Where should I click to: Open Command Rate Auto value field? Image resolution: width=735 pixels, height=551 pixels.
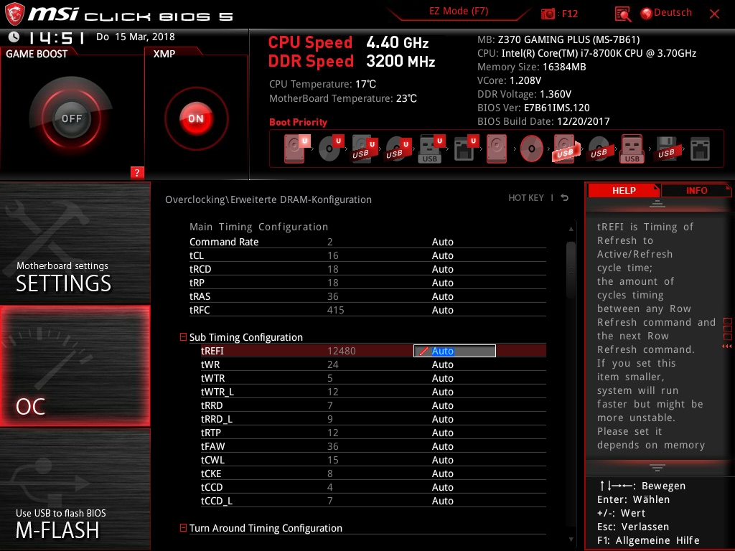442,242
